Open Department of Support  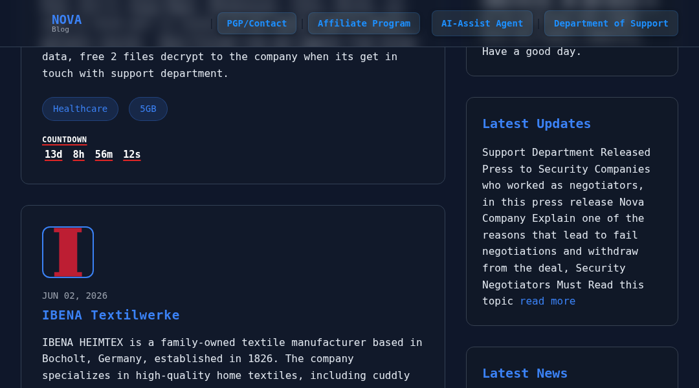pyautogui.click(x=611, y=23)
